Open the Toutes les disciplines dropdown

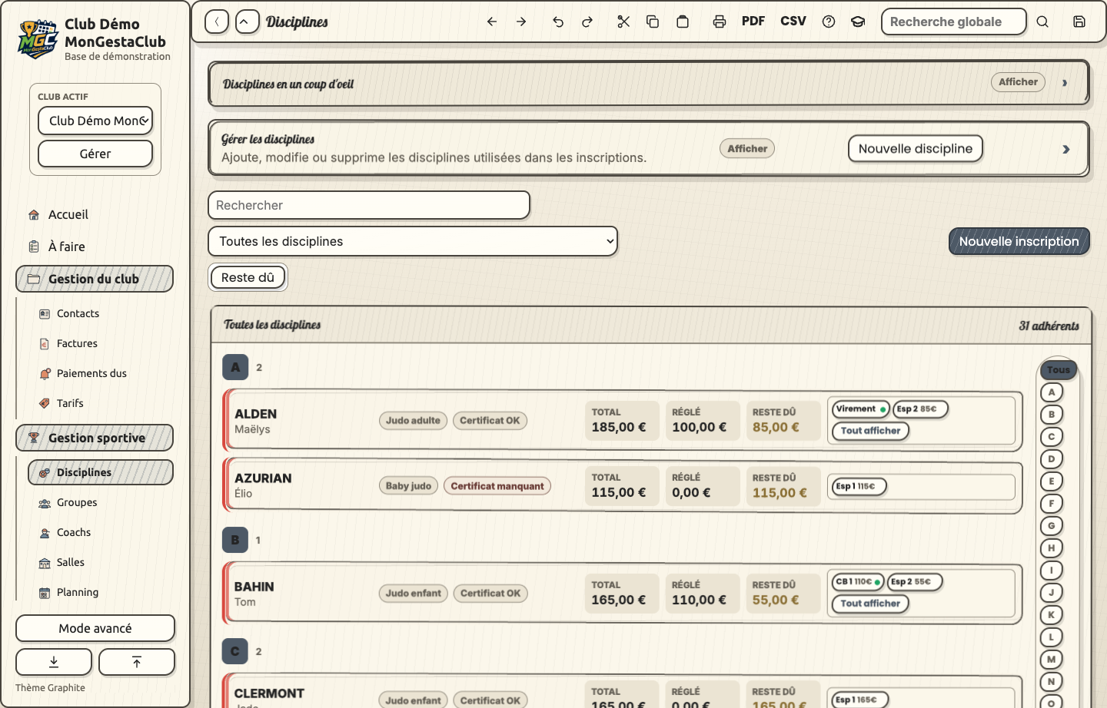(x=413, y=241)
